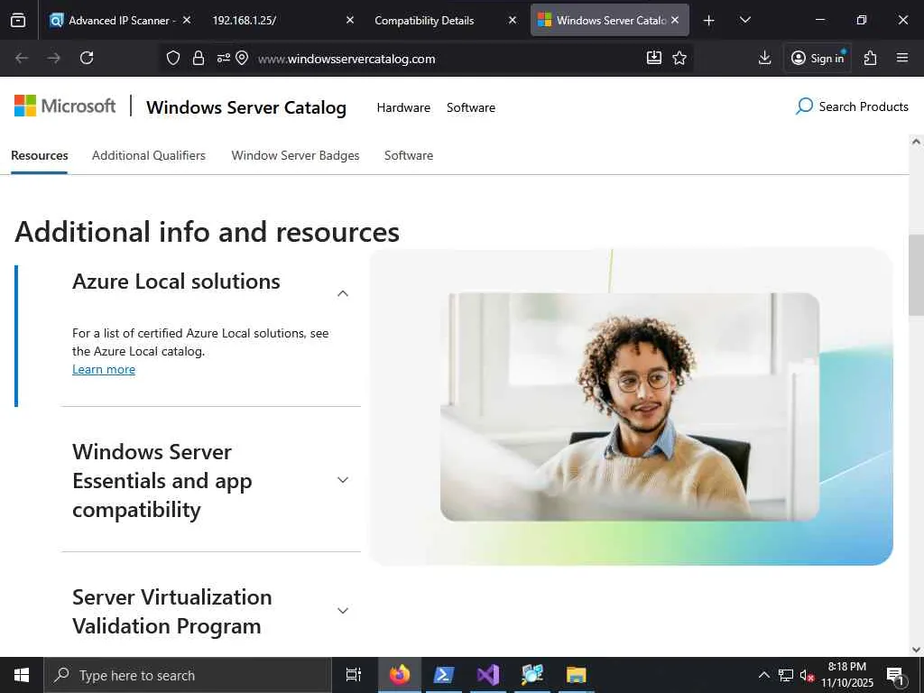
Task: Select the Window Server Badges tab
Action: pos(295,155)
